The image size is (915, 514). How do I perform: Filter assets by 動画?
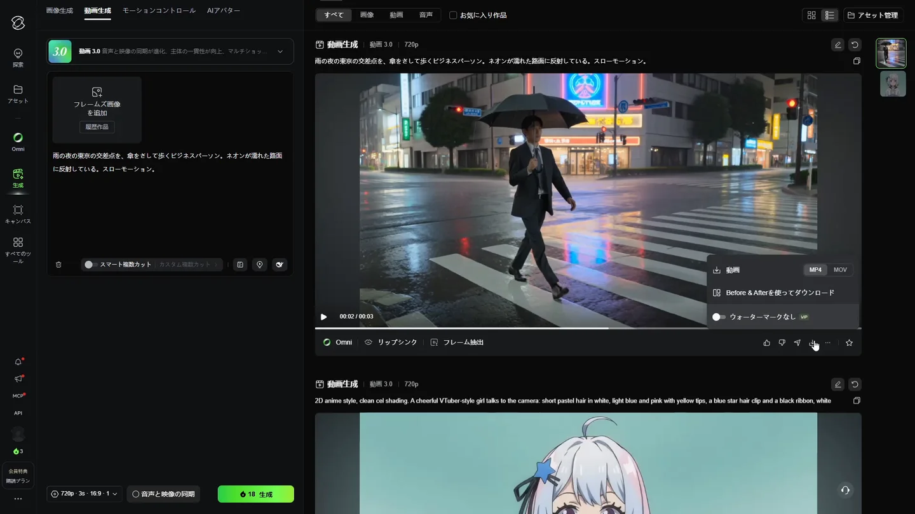(x=396, y=15)
